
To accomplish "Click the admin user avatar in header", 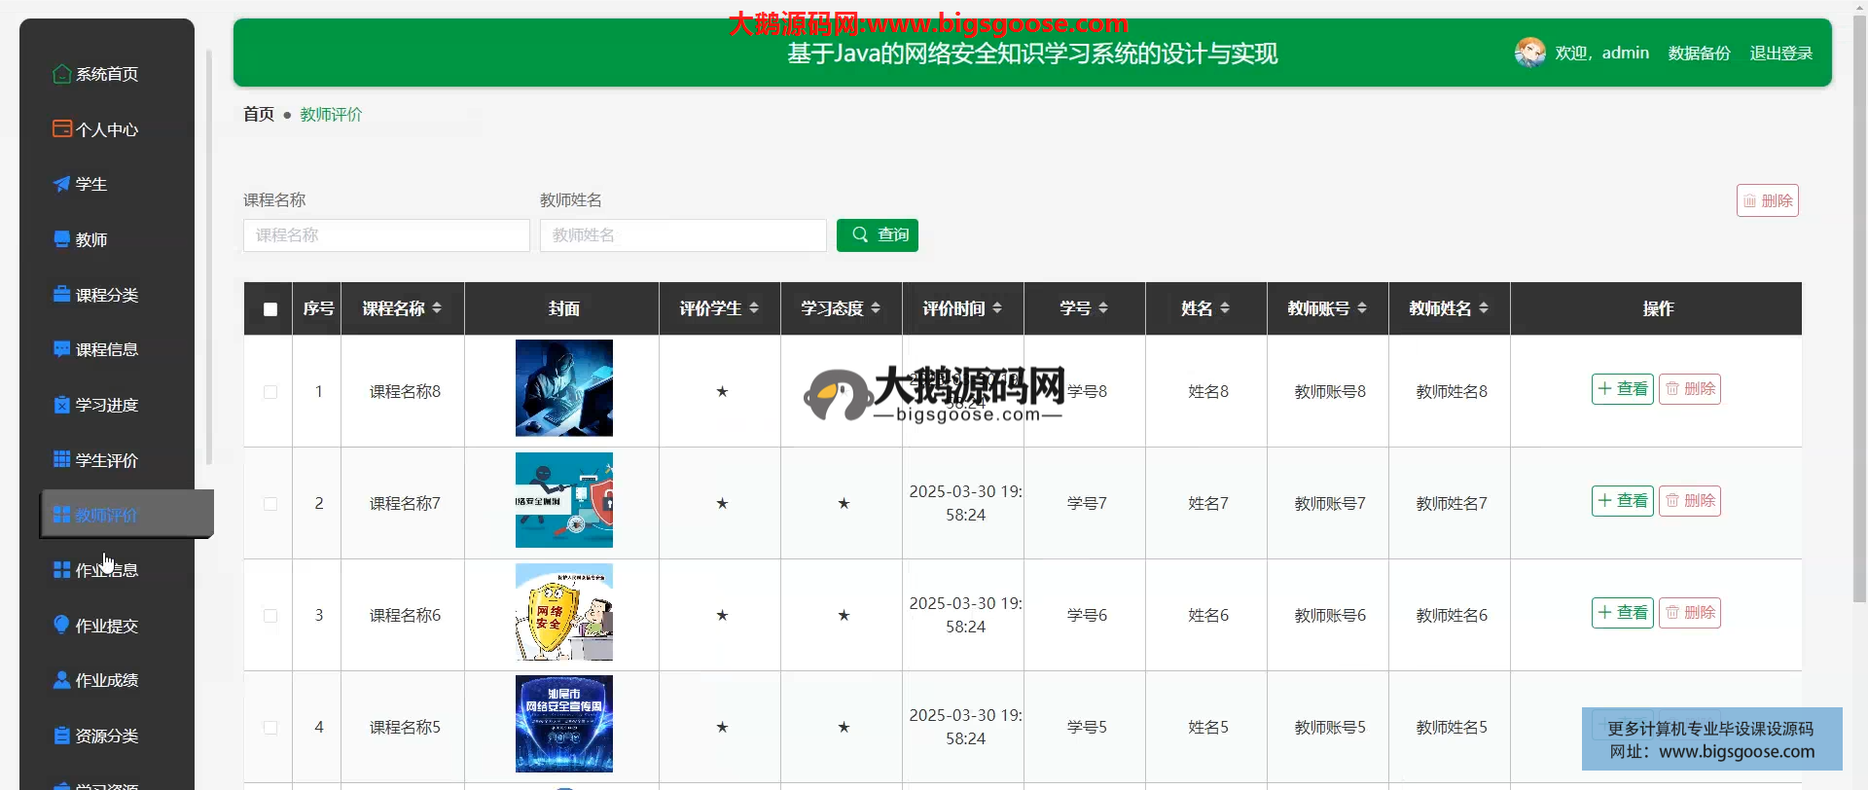I will [x=1529, y=53].
